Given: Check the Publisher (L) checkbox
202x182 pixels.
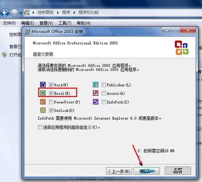Looking at the screenshot, I should click(104, 85).
